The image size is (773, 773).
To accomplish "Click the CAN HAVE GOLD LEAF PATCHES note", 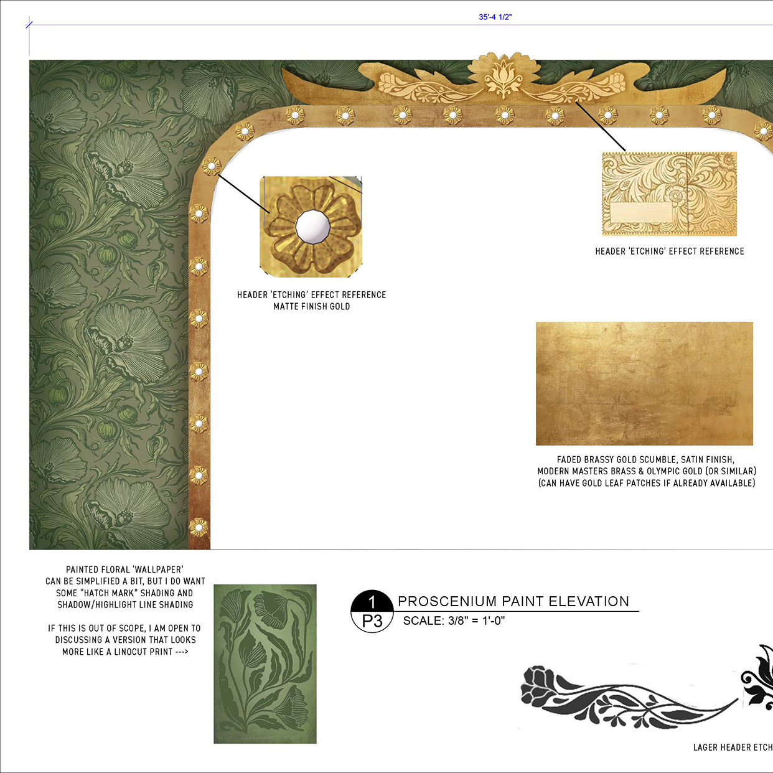I will pyautogui.click(x=647, y=483).
